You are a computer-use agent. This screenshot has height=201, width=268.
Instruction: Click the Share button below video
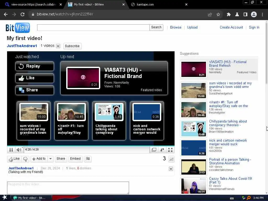point(61,159)
